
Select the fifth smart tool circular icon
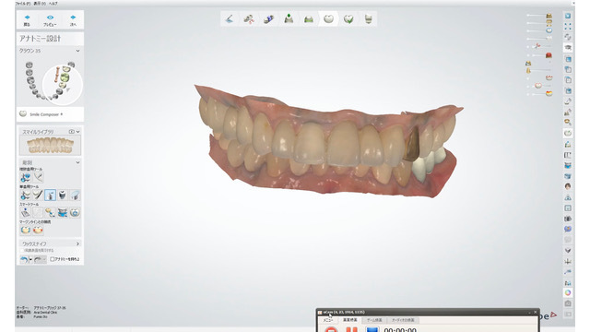pyautogui.click(x=75, y=212)
